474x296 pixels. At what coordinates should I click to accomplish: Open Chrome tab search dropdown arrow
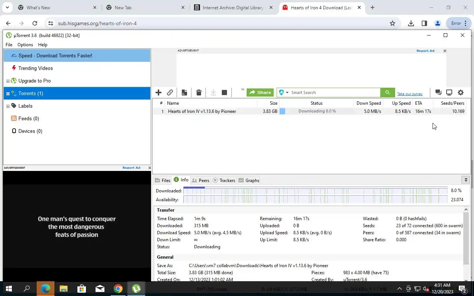pos(7,7)
